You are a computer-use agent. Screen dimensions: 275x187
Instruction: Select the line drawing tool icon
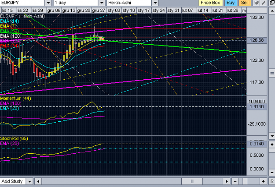pyautogui.click(x=264, y=3)
